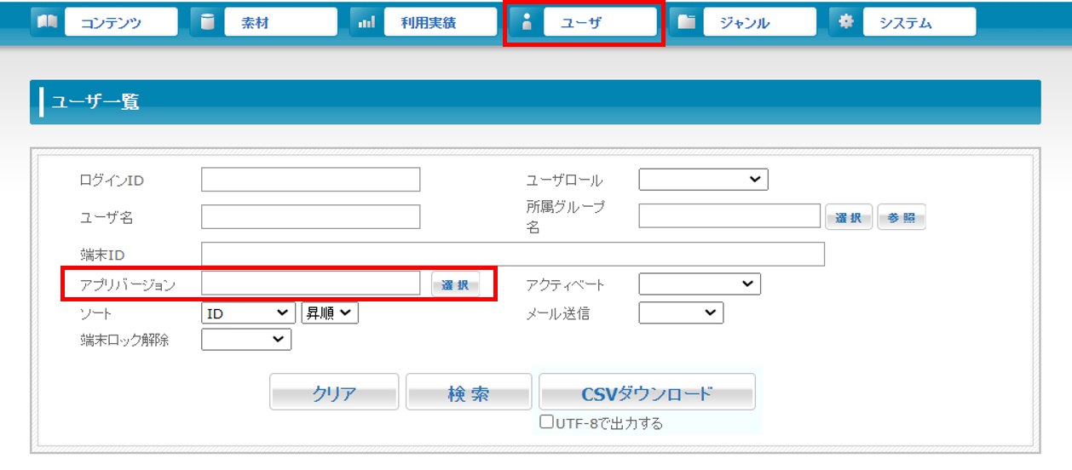Click 選択 button next to 所属グループ名
1072x470 pixels.
pos(849,217)
